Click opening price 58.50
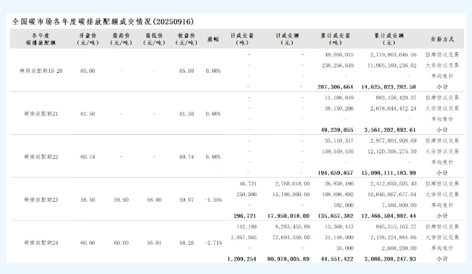The height and width of the screenshot is (274, 472). 88,200
